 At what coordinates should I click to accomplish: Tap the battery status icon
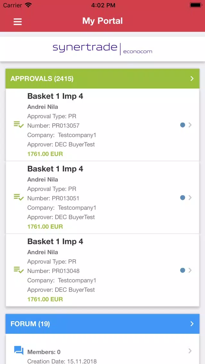[x=196, y=5]
